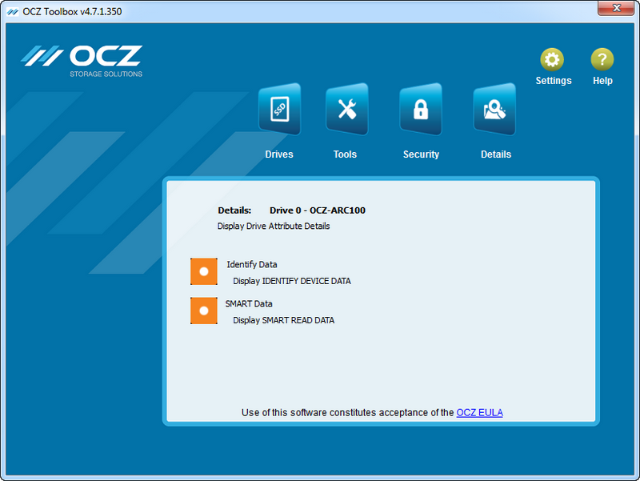Open Settings via the gear icon

[x=552, y=59]
